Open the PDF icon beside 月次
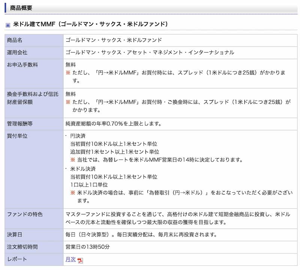300x270 pixels. pos(80,260)
